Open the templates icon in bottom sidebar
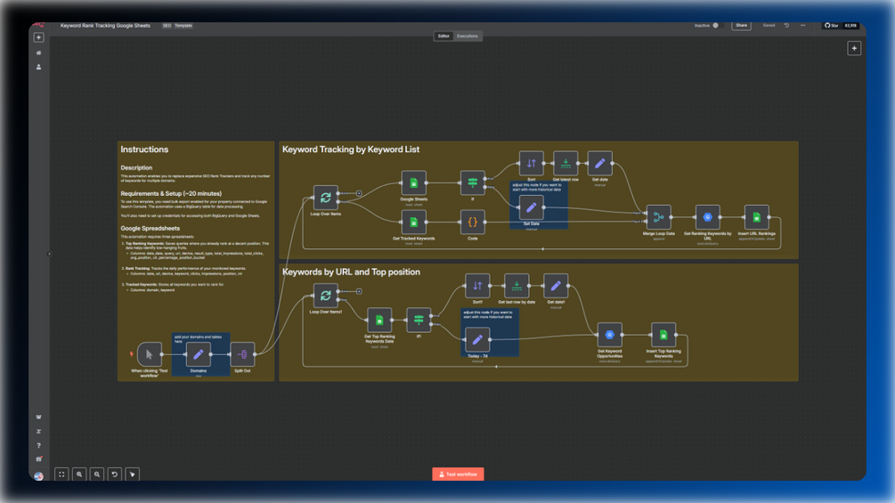Image resolution: width=895 pixels, height=503 pixels. click(39, 417)
